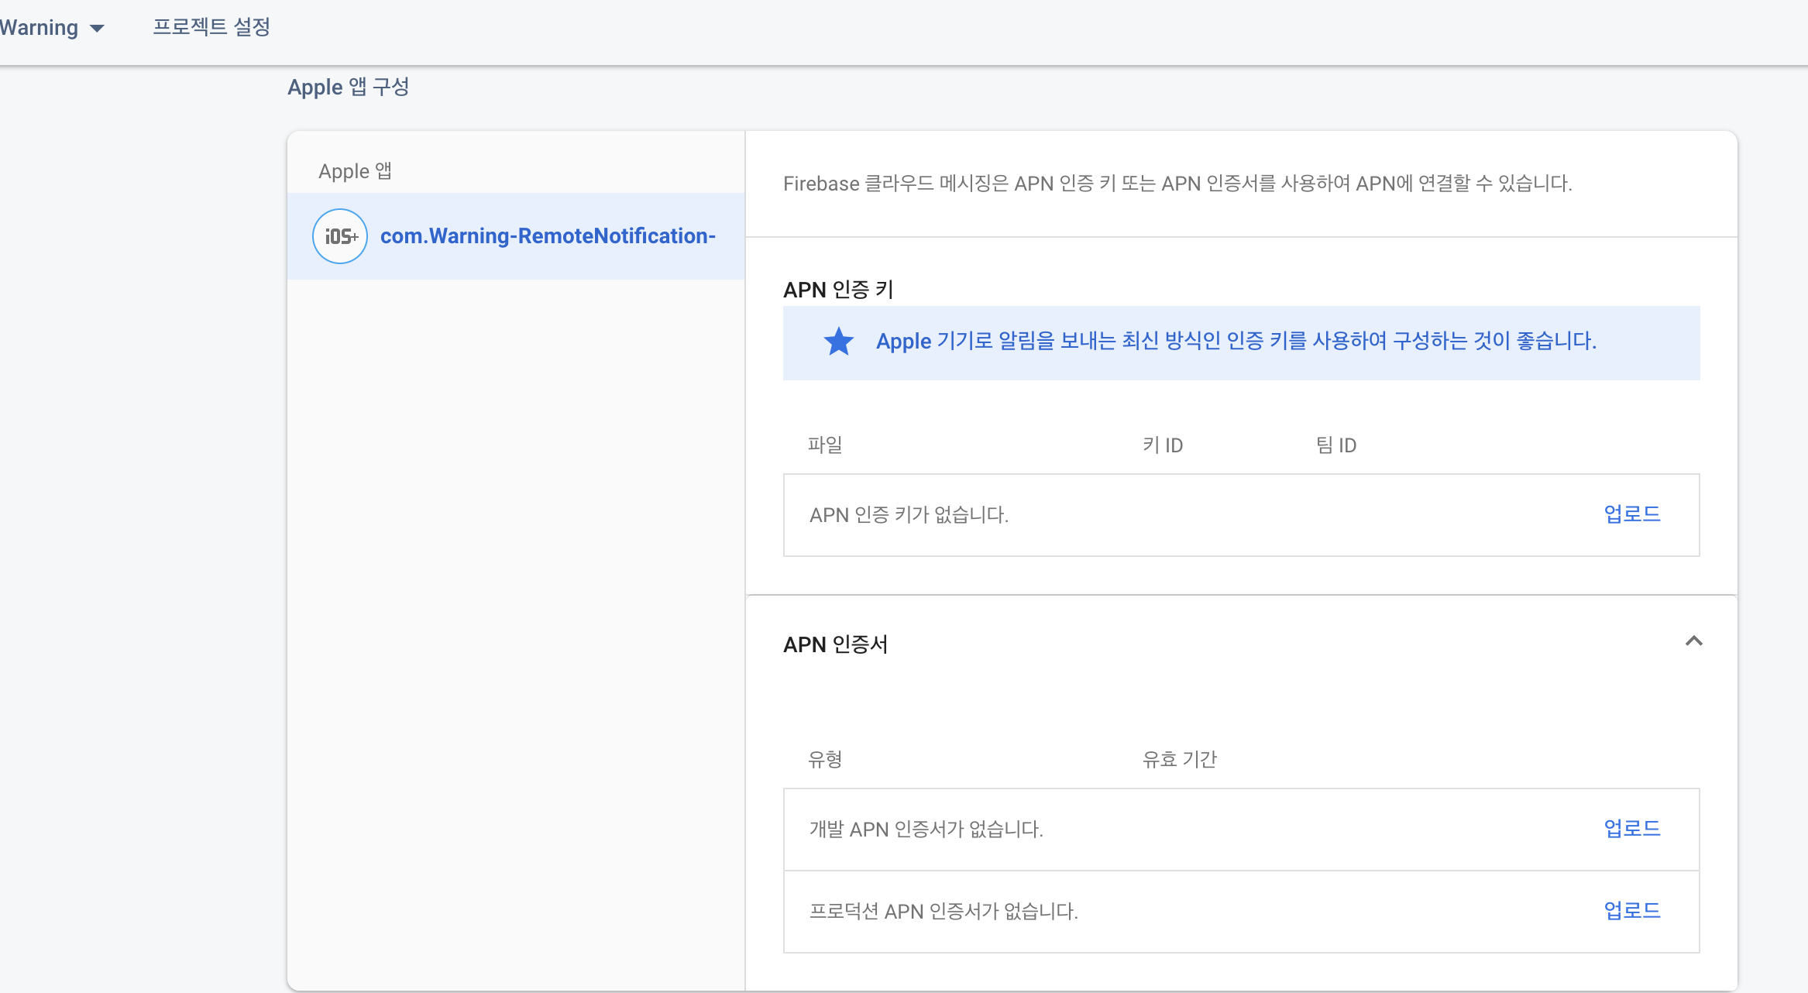Screen dimensions: 1808x993
Task: Click the 'APN 인증 키가 없습니다' row
Action: 909,515
